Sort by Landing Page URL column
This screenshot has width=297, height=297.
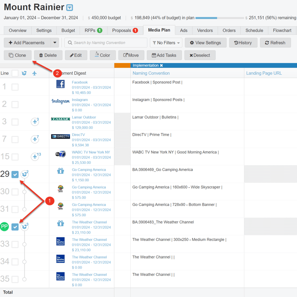click(264, 73)
